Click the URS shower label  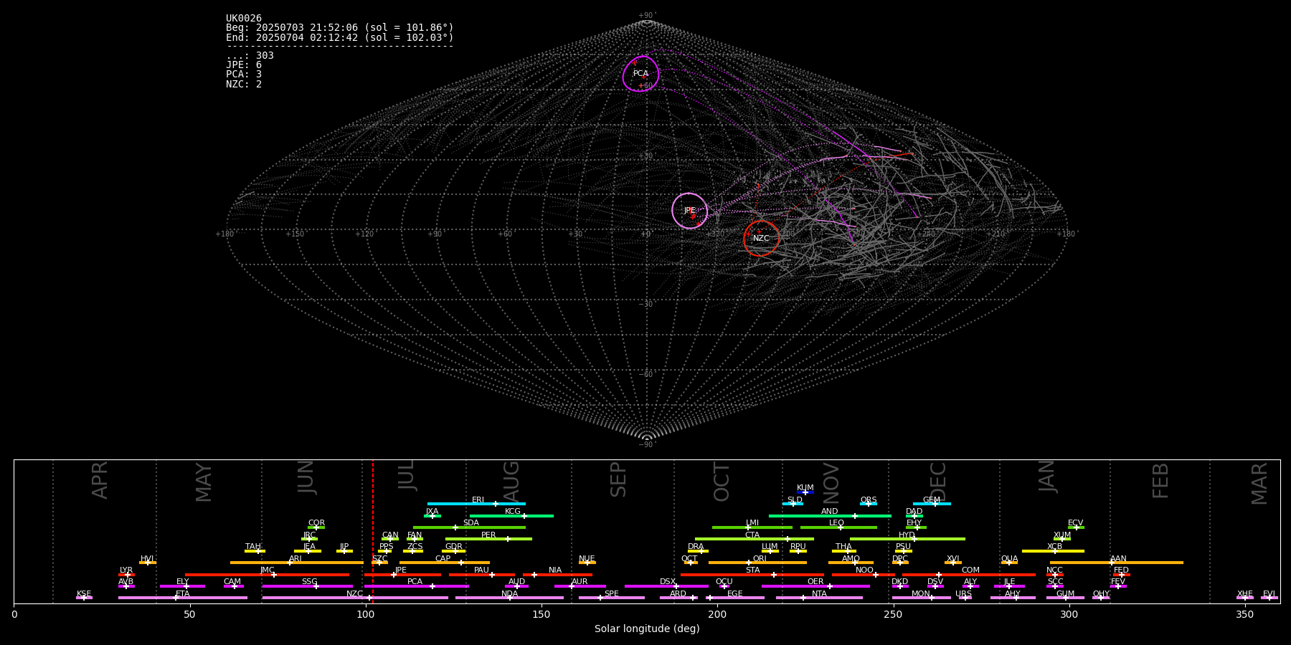(963, 594)
